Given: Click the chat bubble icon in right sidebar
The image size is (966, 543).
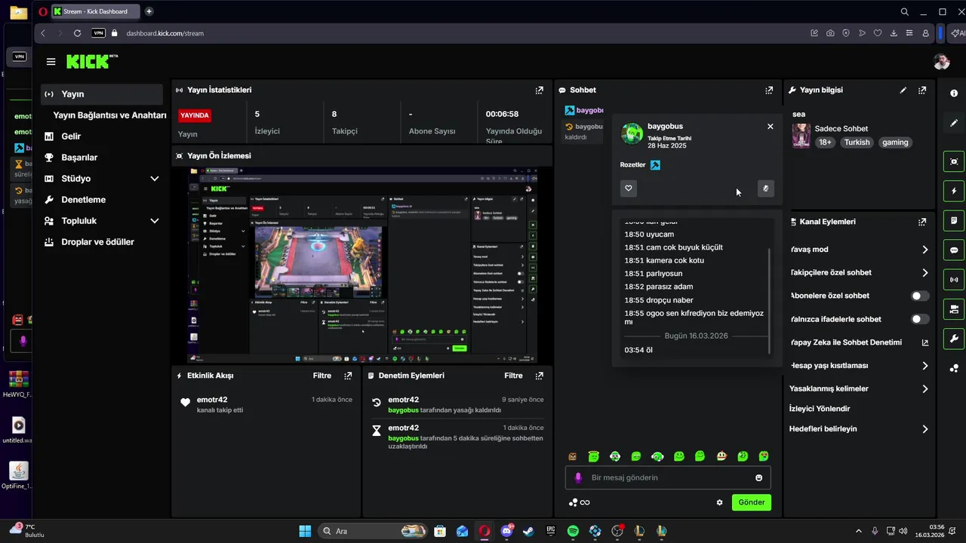Looking at the screenshot, I should tap(954, 250).
